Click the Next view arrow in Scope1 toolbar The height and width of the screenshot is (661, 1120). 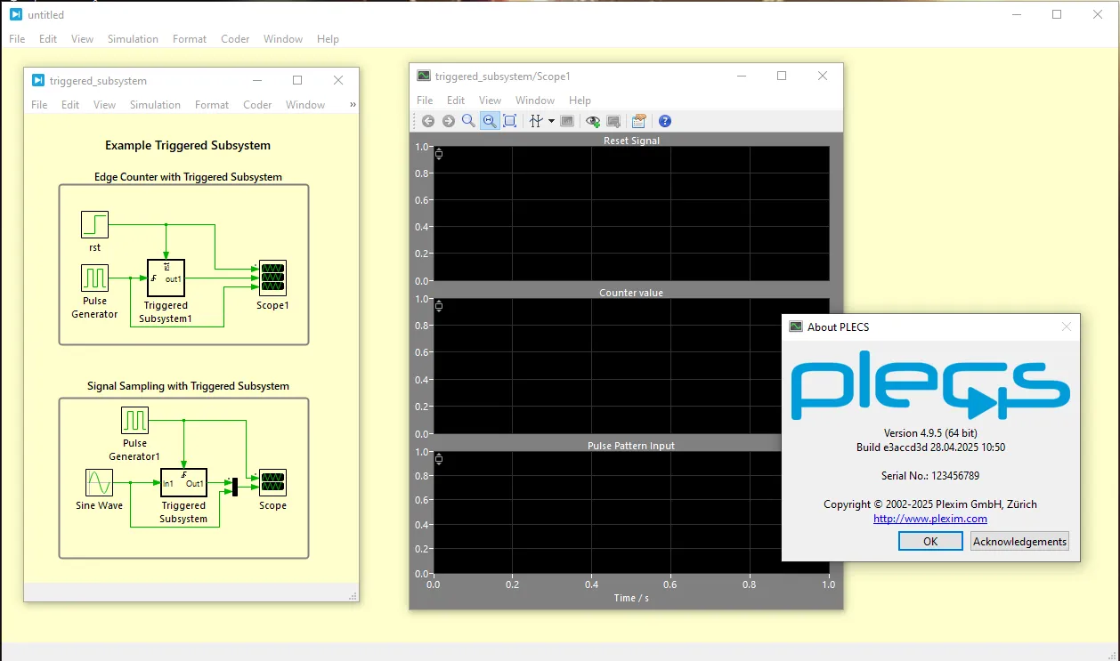(x=448, y=121)
